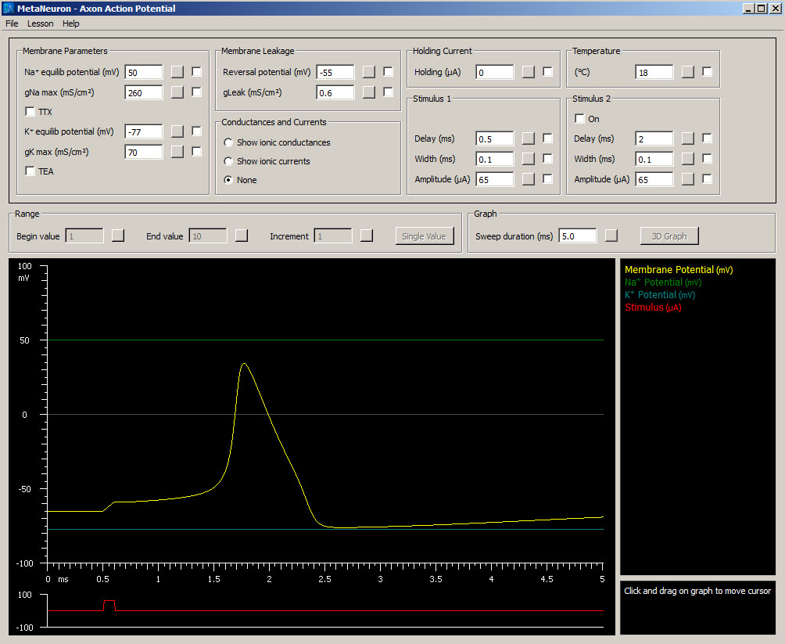Select the None conductances option
The image size is (785, 644).
coord(228,180)
